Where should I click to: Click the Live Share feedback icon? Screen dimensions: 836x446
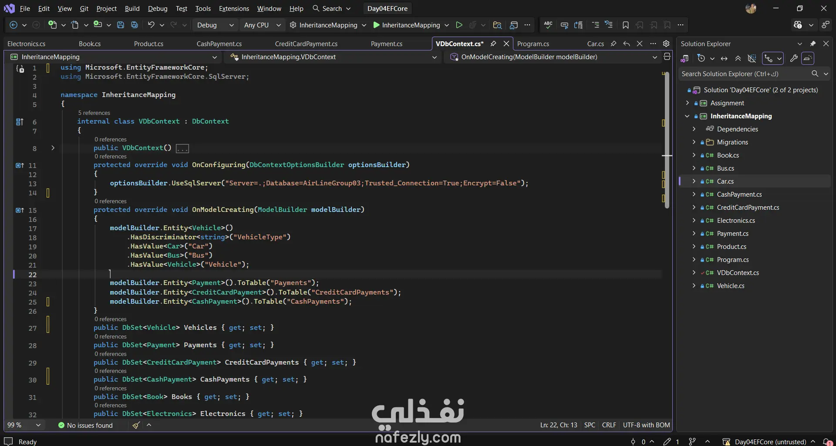click(825, 25)
